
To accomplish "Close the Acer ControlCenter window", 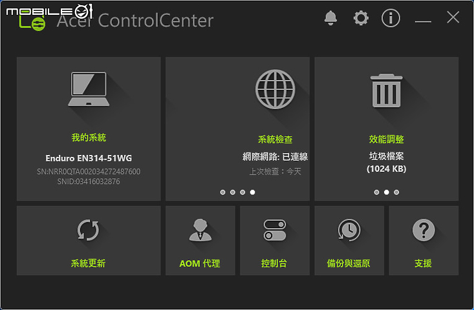I will 453,17.
